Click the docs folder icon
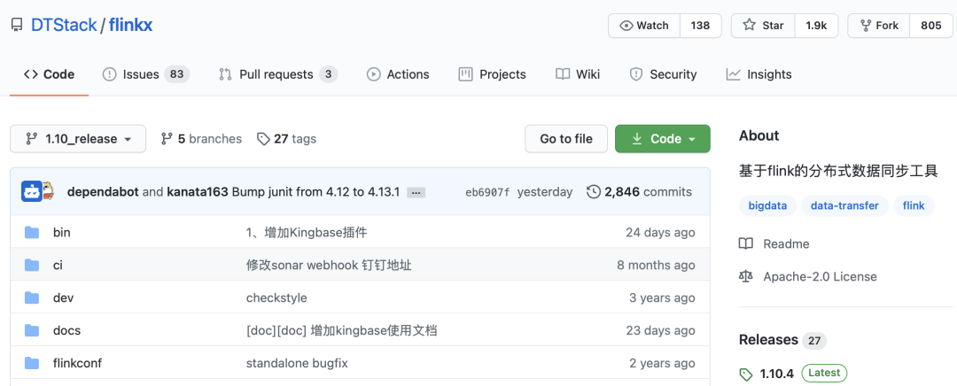The height and width of the screenshot is (386, 957). pyautogui.click(x=33, y=330)
